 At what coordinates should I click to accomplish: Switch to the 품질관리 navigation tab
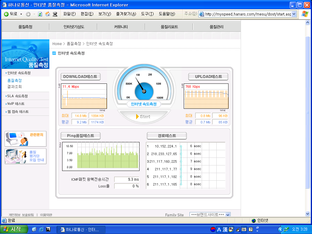point(217,27)
